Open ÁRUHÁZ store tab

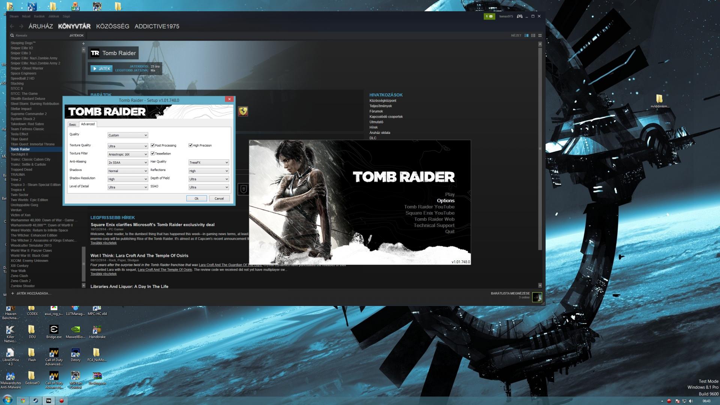(x=40, y=26)
